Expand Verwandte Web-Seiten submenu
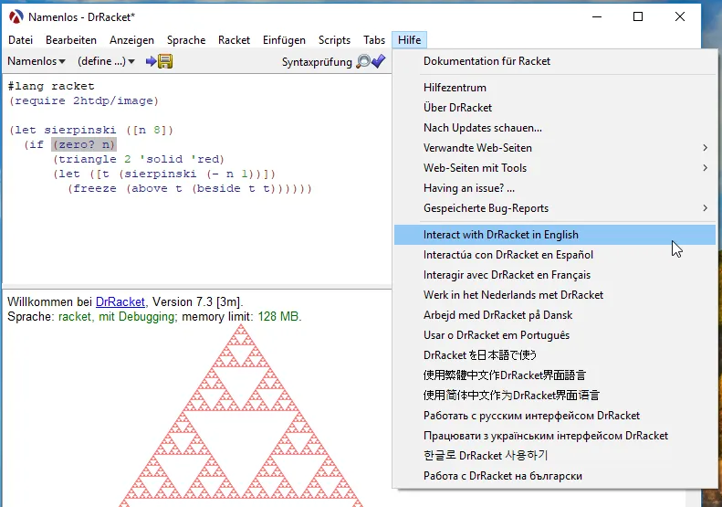The width and height of the screenshot is (722, 507). pyautogui.click(x=555, y=148)
